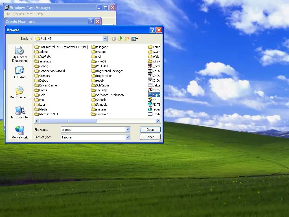Go up one folder level
Viewport: 289px width, 217px height.
point(120,39)
